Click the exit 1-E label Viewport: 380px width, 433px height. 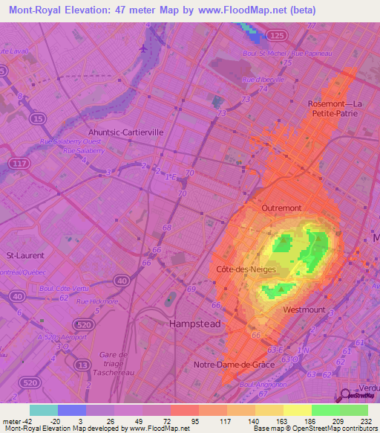pos(171,177)
